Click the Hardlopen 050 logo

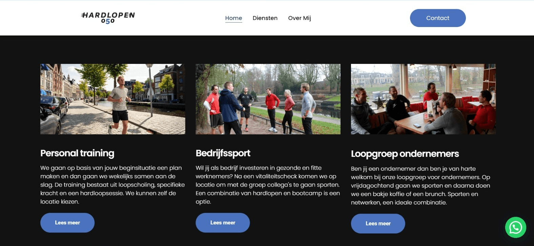point(108,18)
